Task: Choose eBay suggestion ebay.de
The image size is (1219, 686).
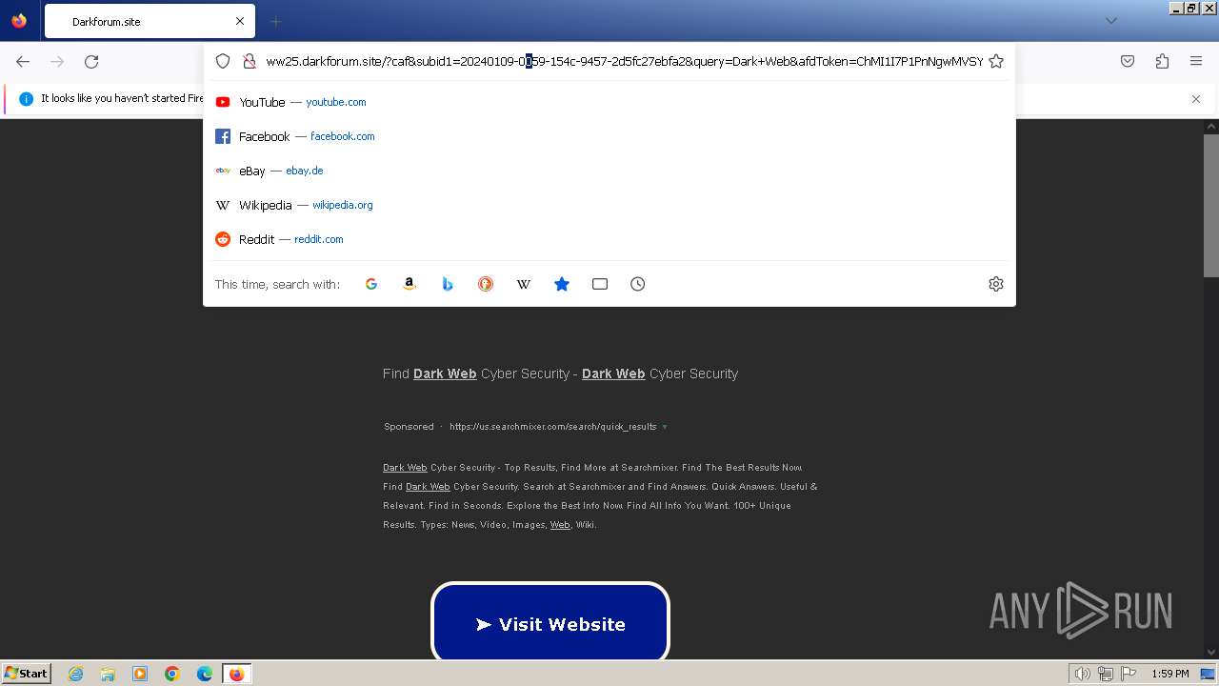Action: 609,171
